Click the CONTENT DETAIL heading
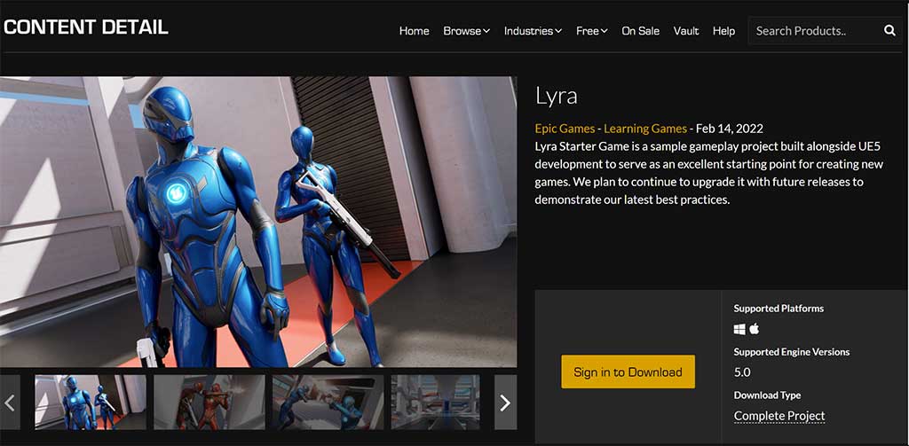The image size is (909, 446). tap(86, 27)
